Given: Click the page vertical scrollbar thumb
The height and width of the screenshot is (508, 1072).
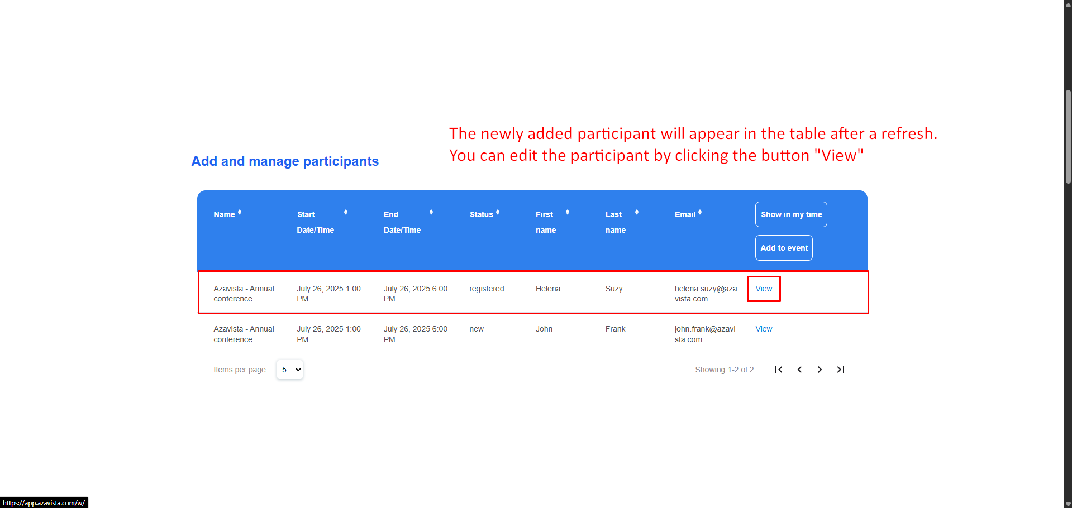Looking at the screenshot, I should tap(1068, 137).
